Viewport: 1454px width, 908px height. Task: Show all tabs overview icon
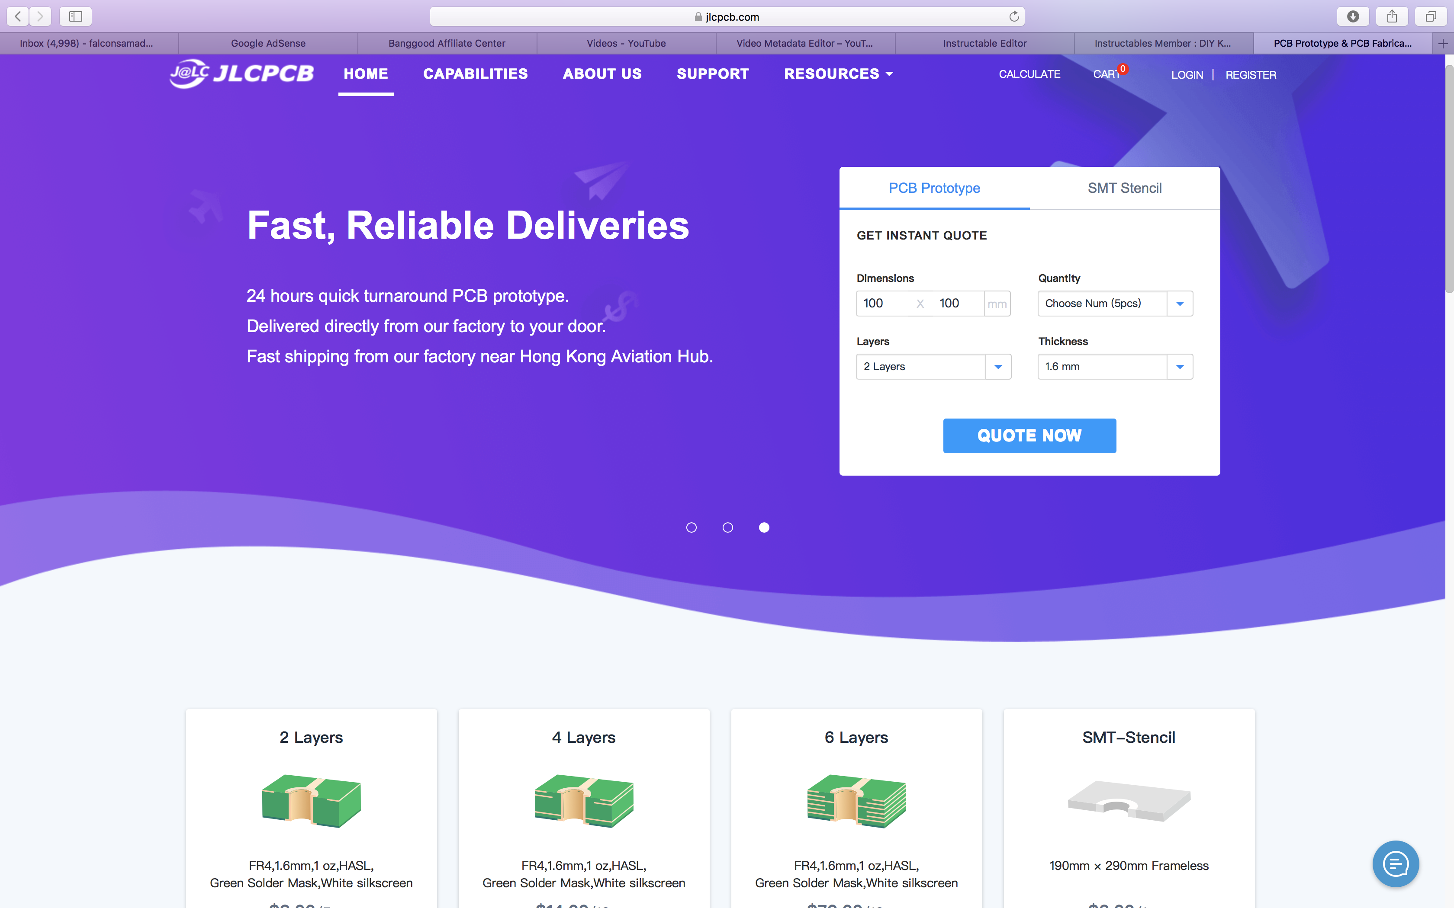pyautogui.click(x=1431, y=16)
